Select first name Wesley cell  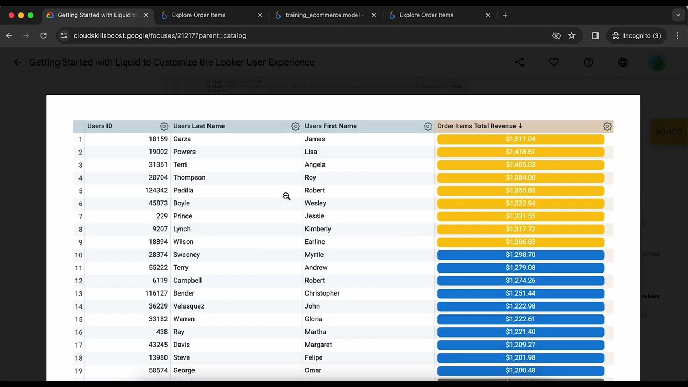[x=315, y=203]
